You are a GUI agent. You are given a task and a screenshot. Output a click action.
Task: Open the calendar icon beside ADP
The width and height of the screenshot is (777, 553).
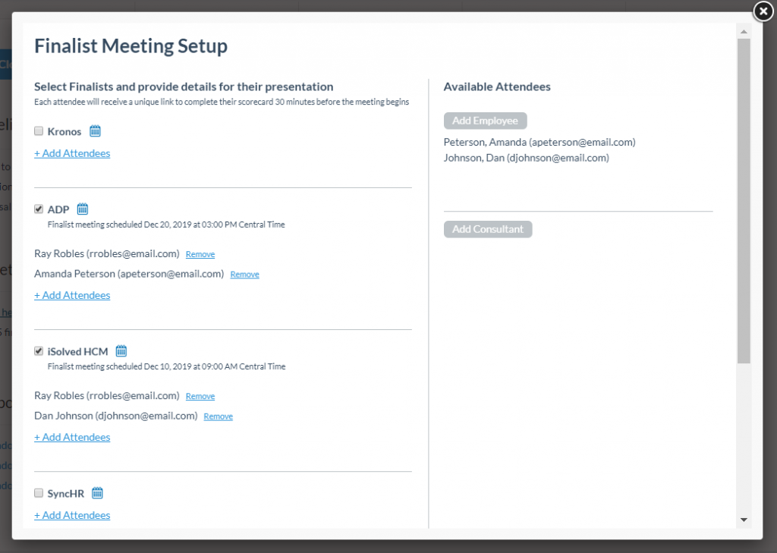click(x=83, y=209)
